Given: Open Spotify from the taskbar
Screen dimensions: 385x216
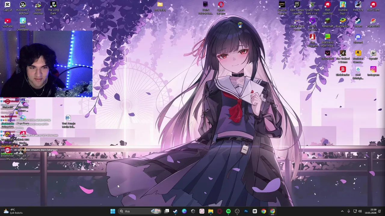Looking at the screenshot, I should point(228,211).
